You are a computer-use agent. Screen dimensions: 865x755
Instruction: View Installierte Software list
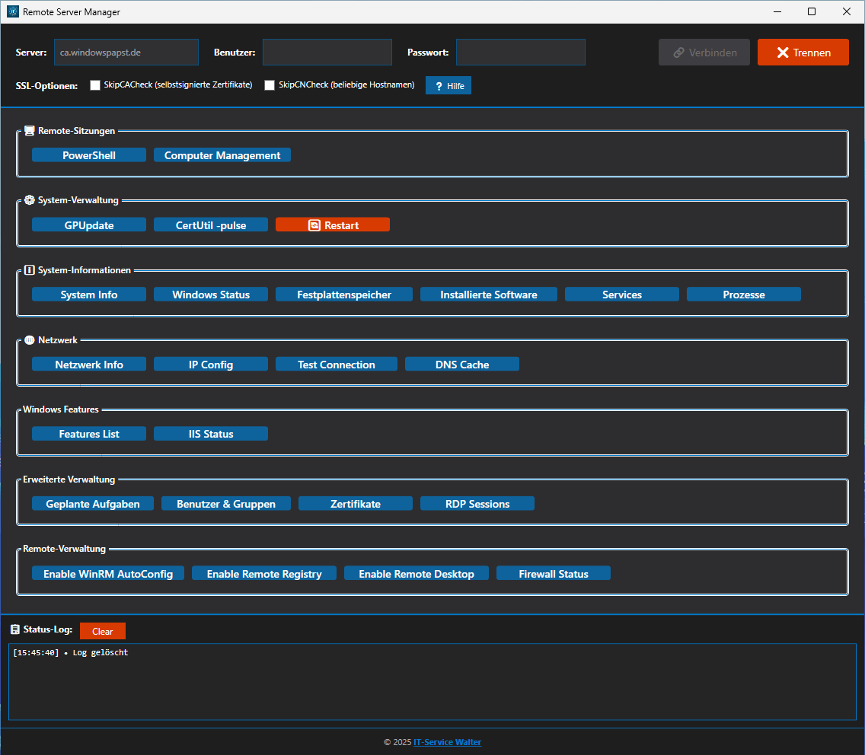pos(489,295)
